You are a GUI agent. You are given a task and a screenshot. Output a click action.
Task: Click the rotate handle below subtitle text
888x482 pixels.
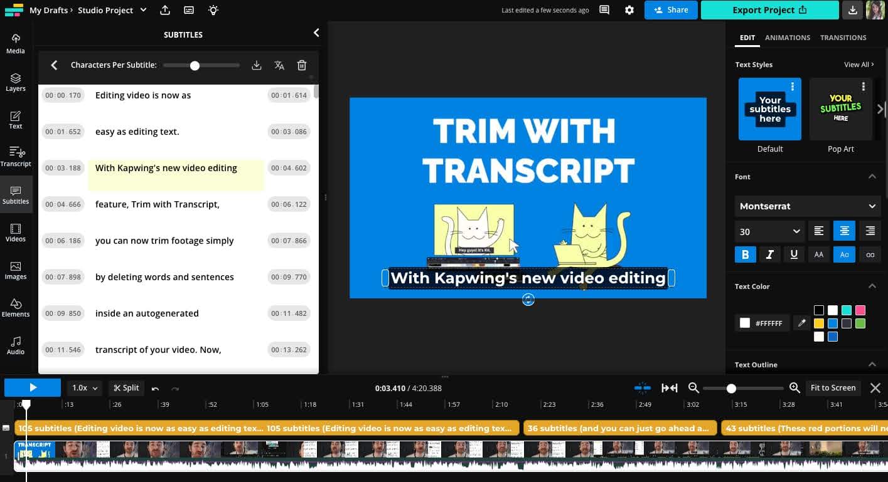tap(528, 300)
